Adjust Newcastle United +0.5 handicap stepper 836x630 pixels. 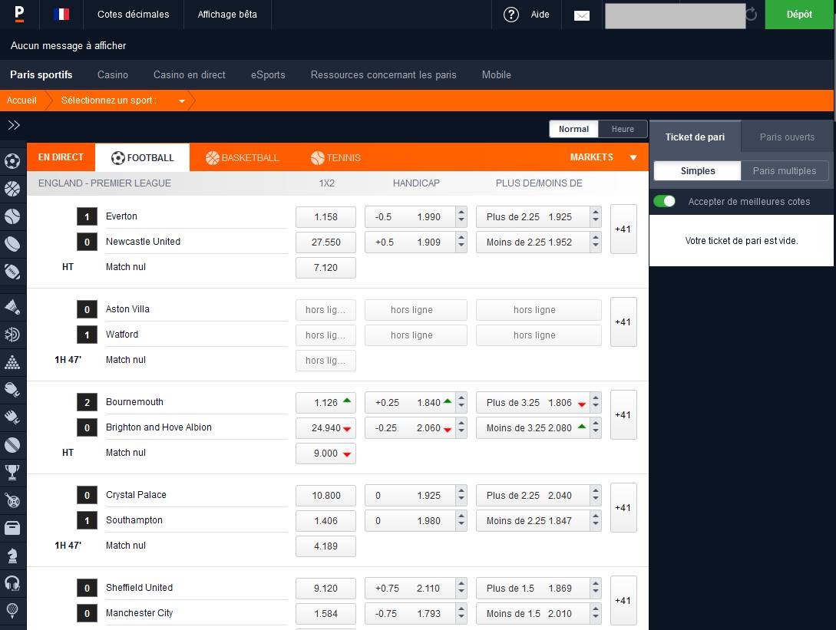[461, 242]
